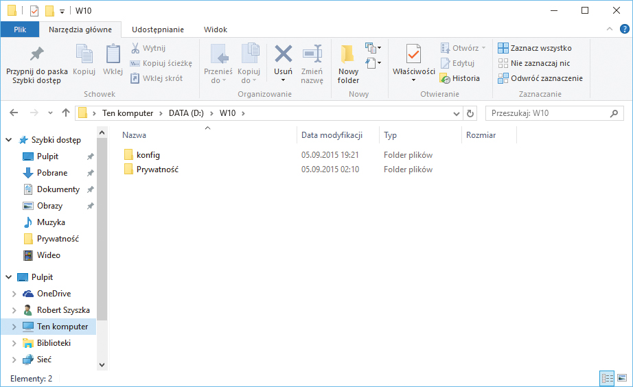Expand the OneDrive tree node
The height and width of the screenshot is (387, 633).
[x=14, y=294]
